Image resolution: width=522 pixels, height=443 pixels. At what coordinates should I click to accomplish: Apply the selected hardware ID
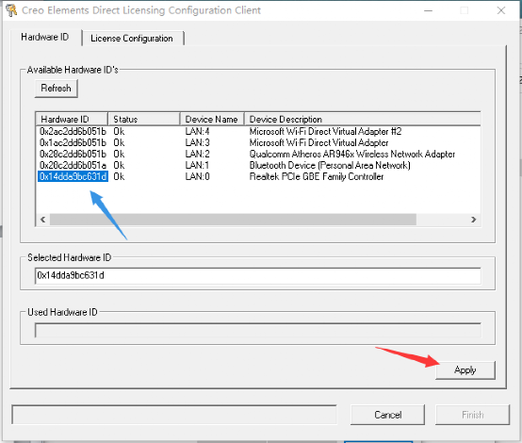click(465, 370)
